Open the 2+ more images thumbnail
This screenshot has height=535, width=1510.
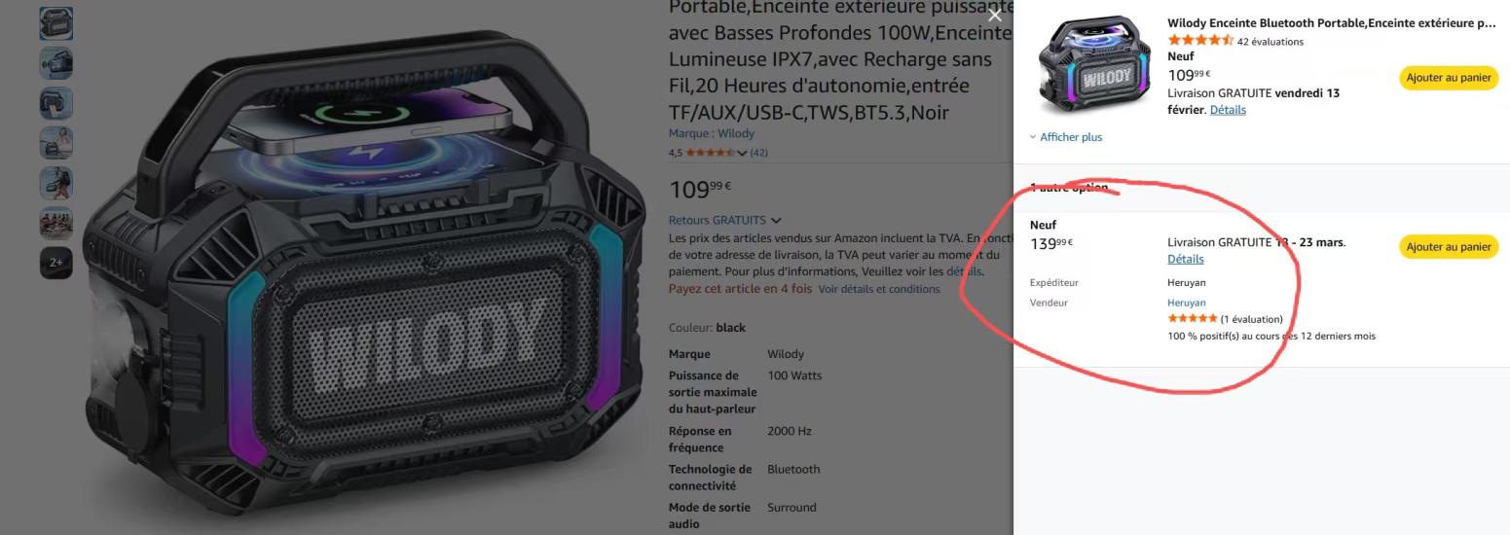(55, 263)
